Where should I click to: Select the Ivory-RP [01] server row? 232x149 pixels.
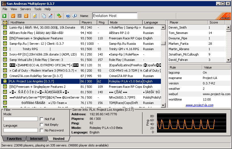(81, 54)
